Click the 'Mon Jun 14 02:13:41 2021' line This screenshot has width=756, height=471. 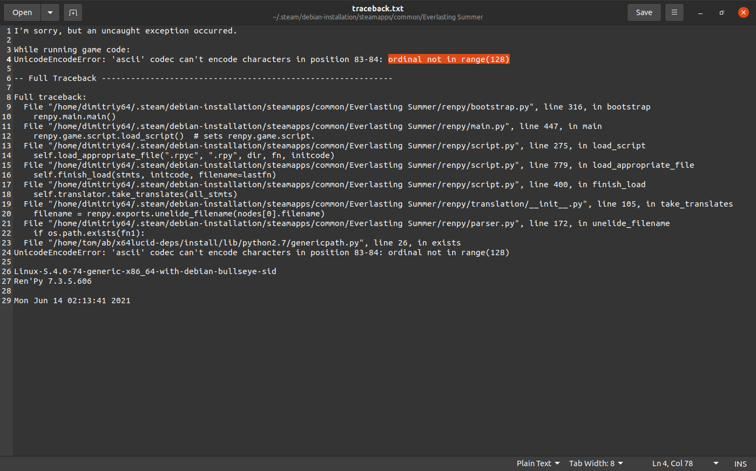[x=72, y=301]
